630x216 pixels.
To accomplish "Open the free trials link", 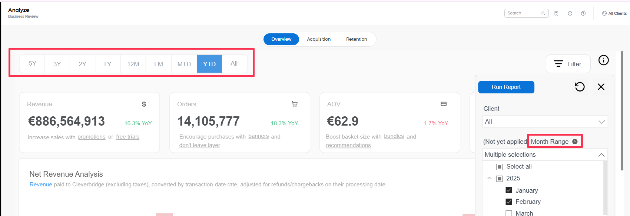I will 127,137.
